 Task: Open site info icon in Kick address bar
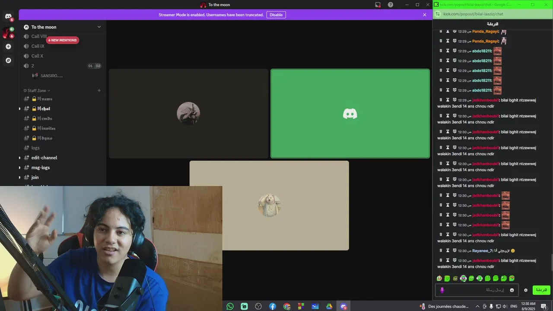tap(438, 14)
